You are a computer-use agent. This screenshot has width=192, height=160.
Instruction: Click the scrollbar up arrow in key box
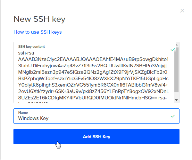click(177, 45)
